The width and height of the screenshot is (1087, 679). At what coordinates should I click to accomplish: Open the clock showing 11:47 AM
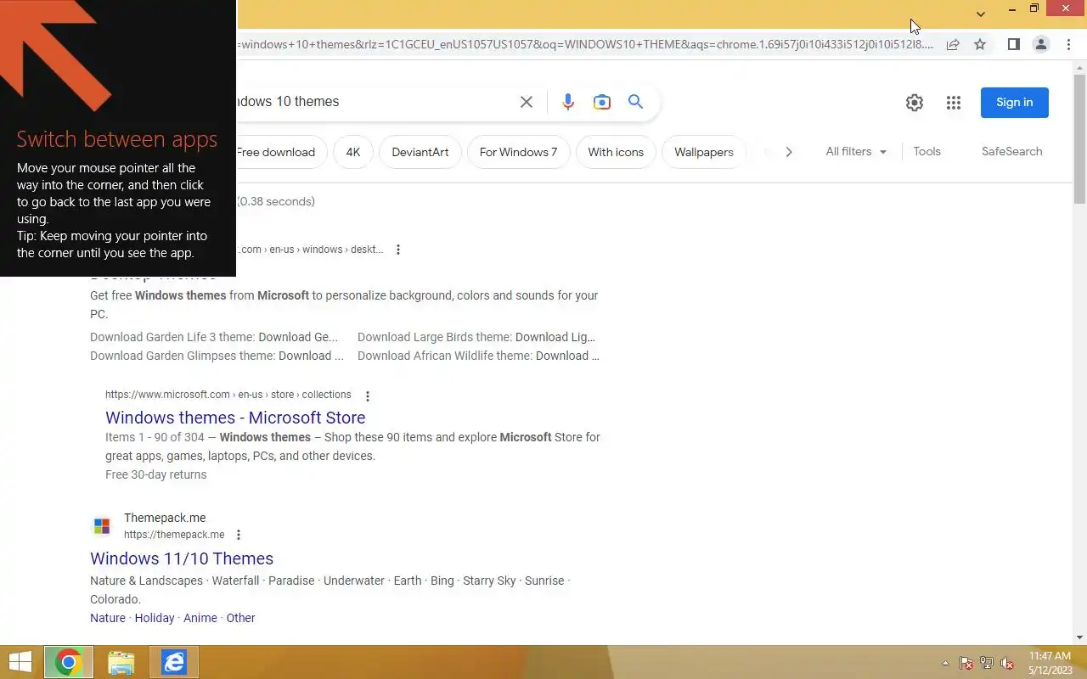click(x=1050, y=663)
